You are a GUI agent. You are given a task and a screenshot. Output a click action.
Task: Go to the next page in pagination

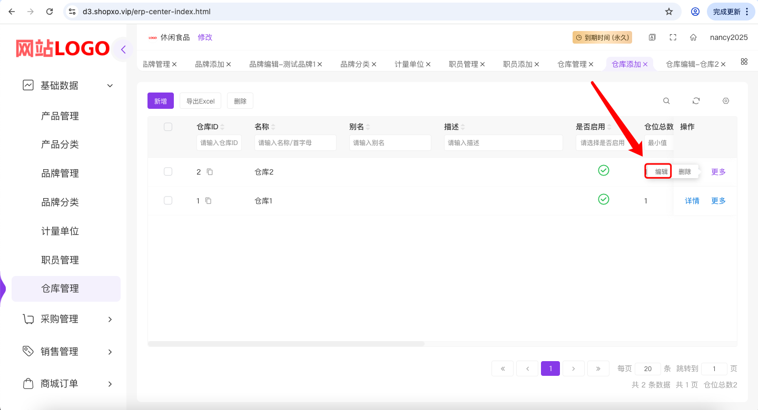point(574,368)
